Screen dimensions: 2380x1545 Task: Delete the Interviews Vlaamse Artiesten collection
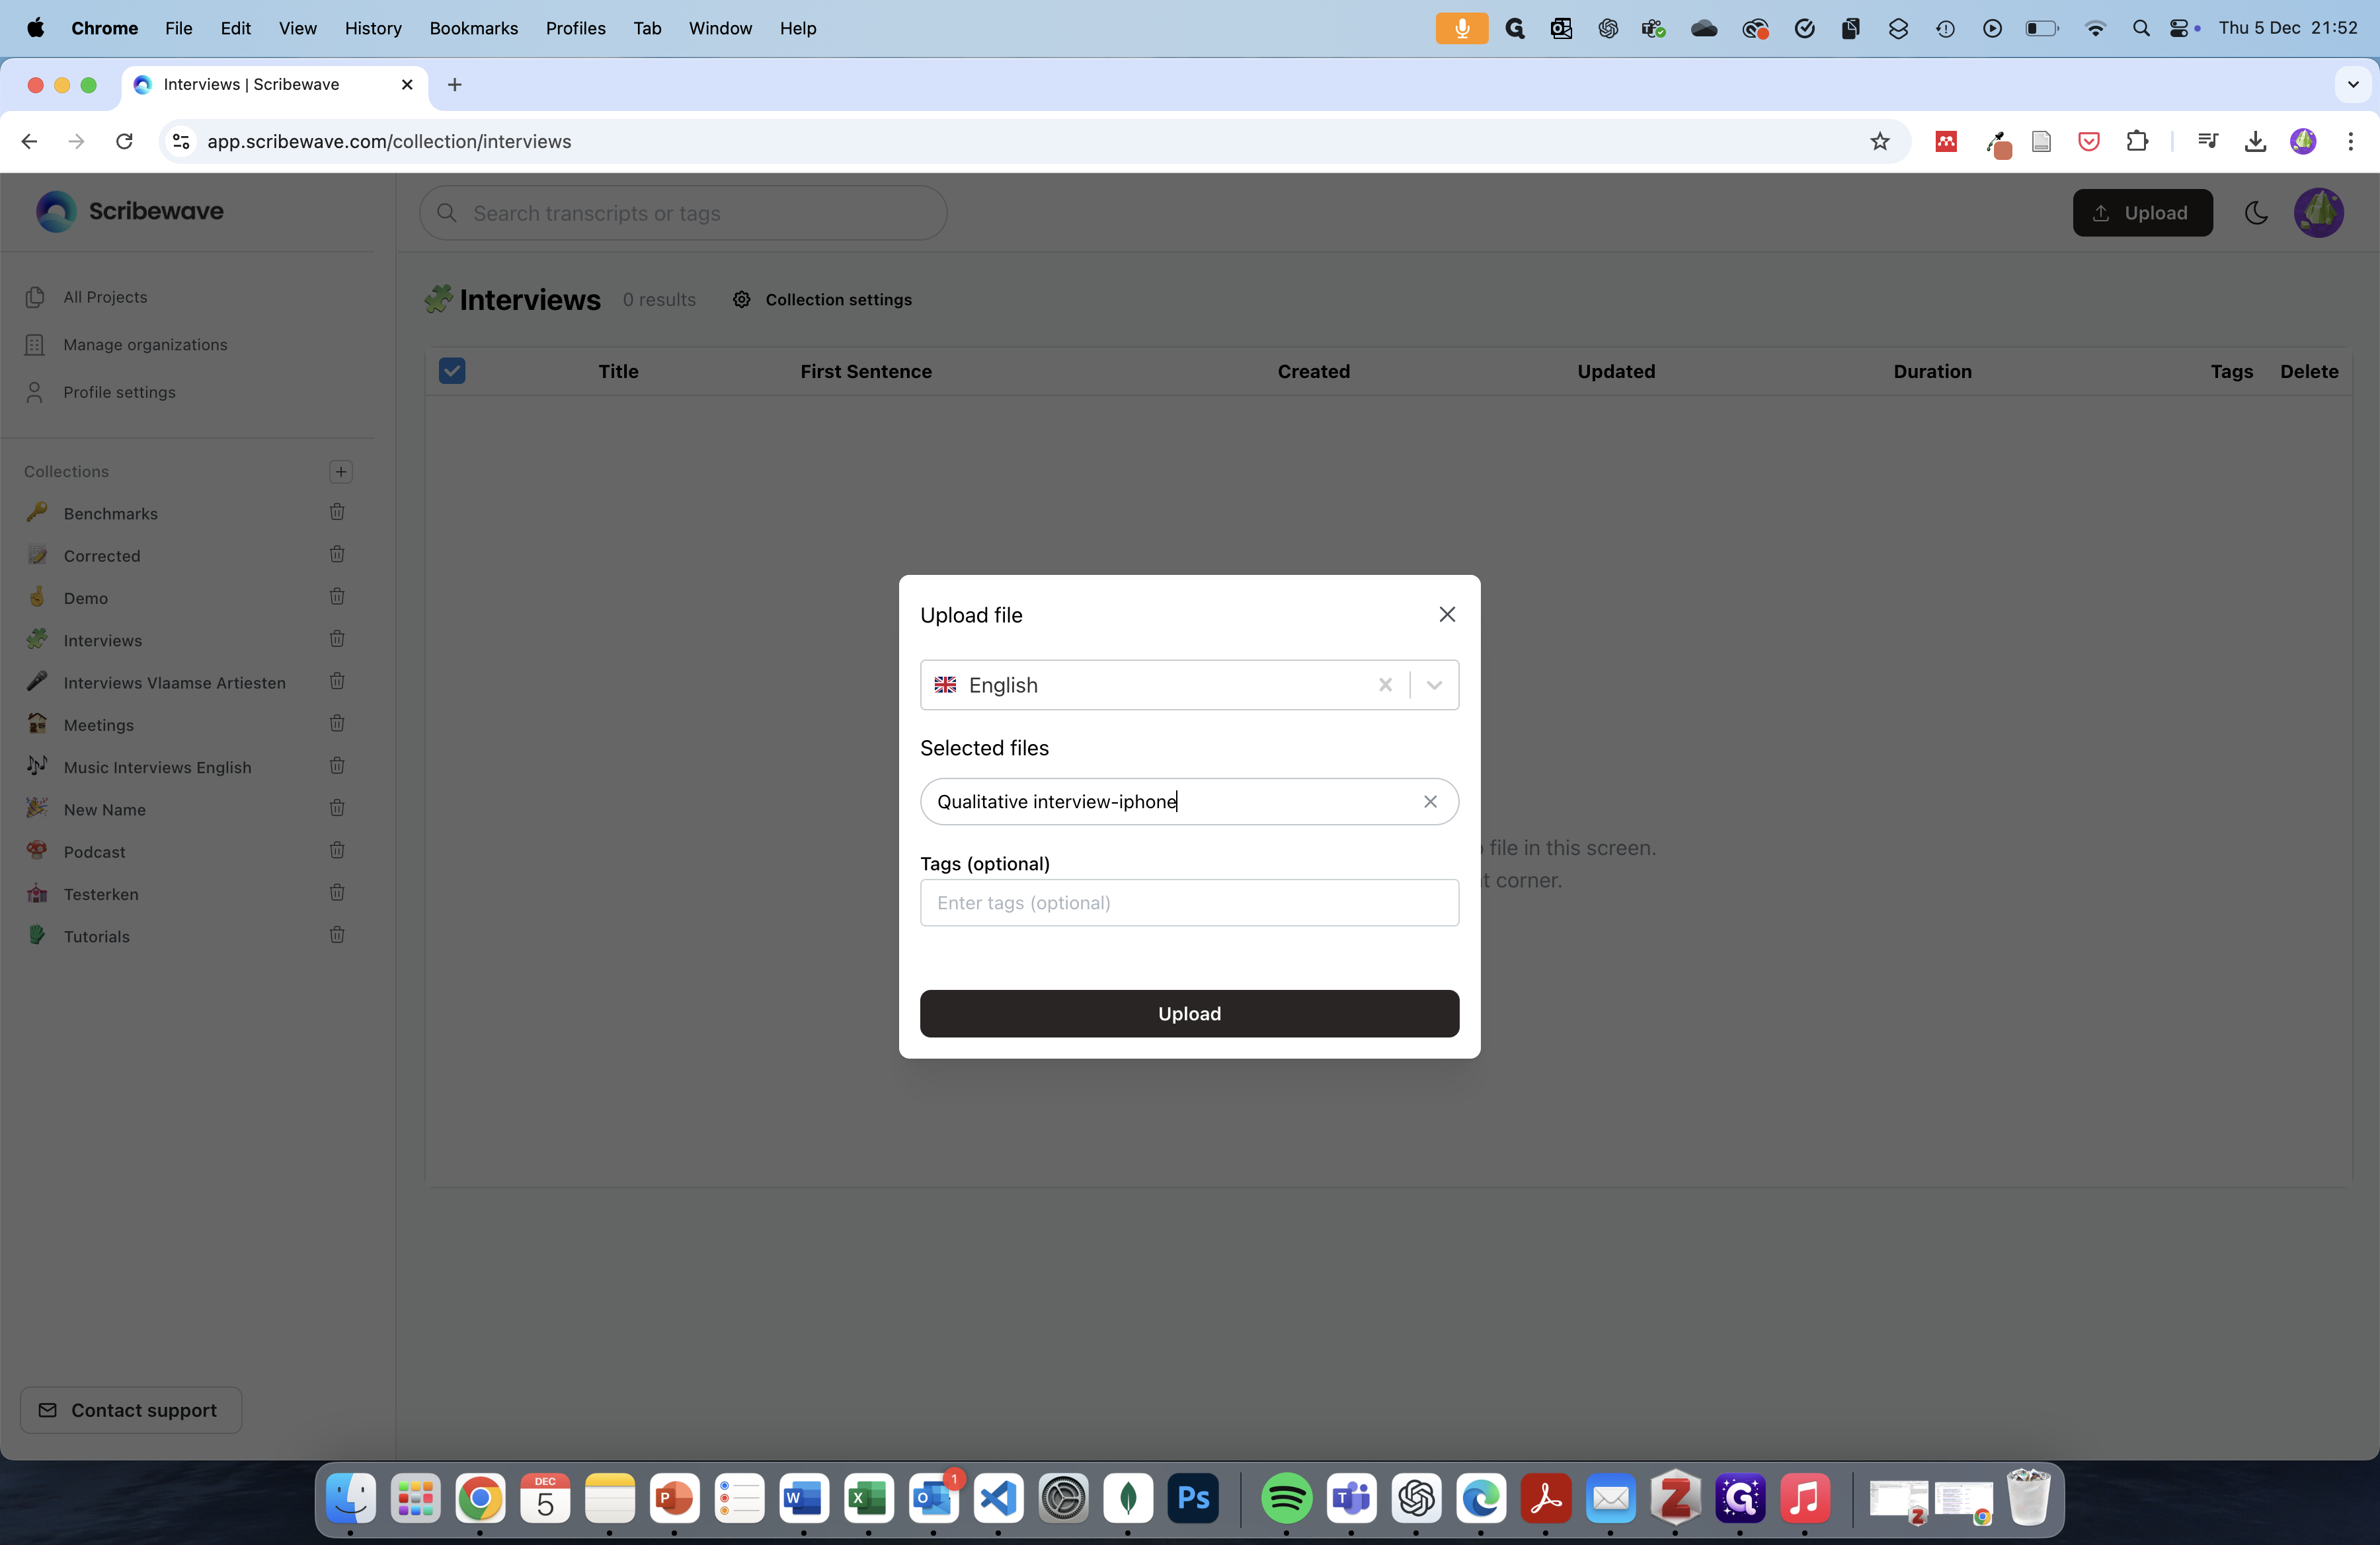pyautogui.click(x=337, y=681)
